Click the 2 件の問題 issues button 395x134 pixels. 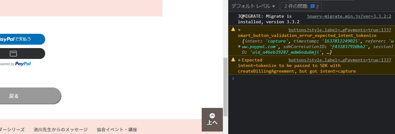coord(301,6)
